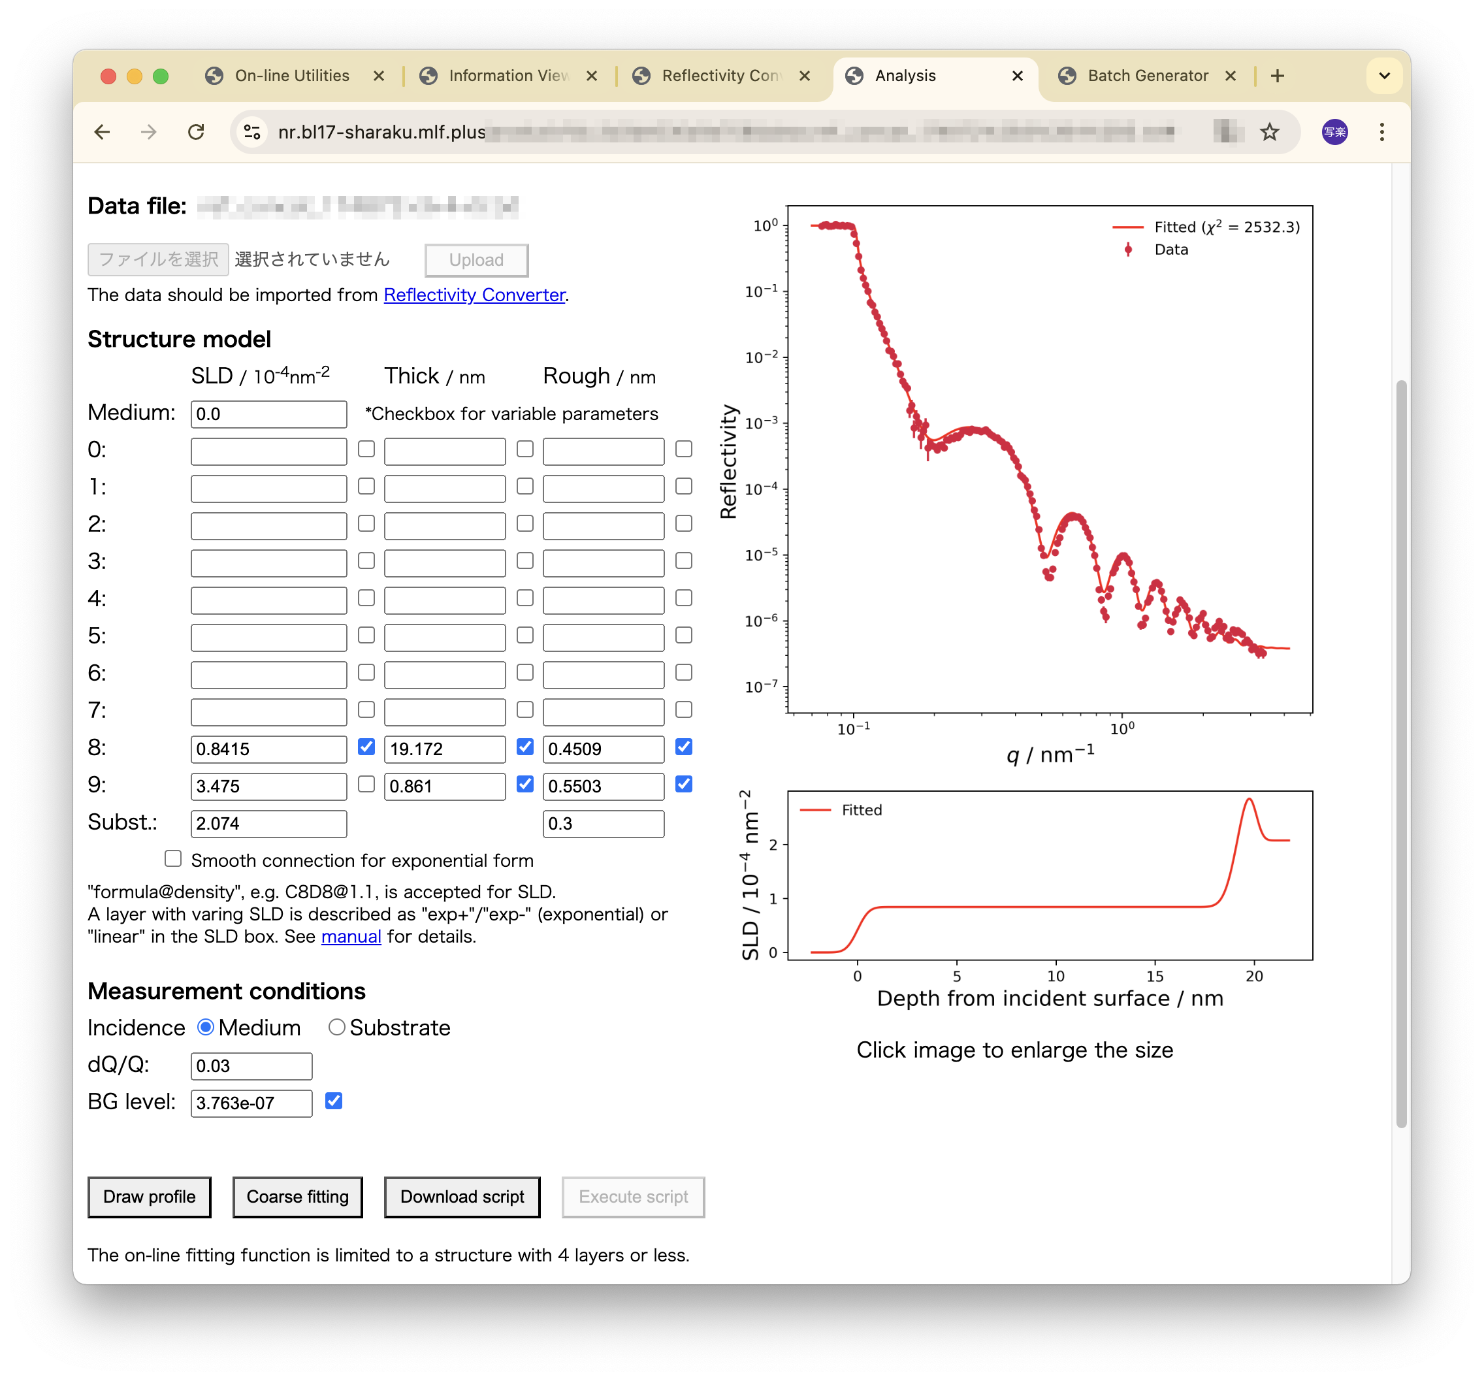Click the browser back arrow

coord(103,133)
